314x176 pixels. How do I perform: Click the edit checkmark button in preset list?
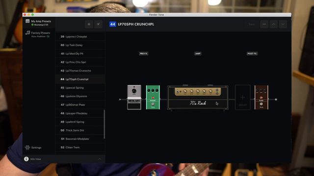tap(98, 24)
